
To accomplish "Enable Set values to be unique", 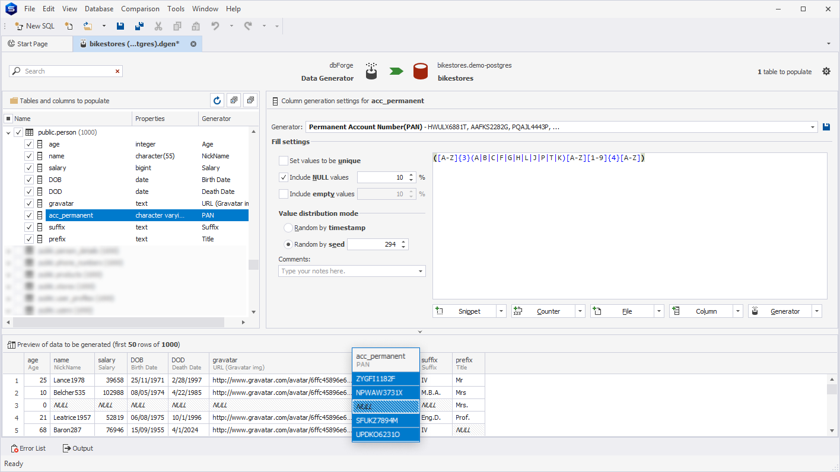I will 284,161.
